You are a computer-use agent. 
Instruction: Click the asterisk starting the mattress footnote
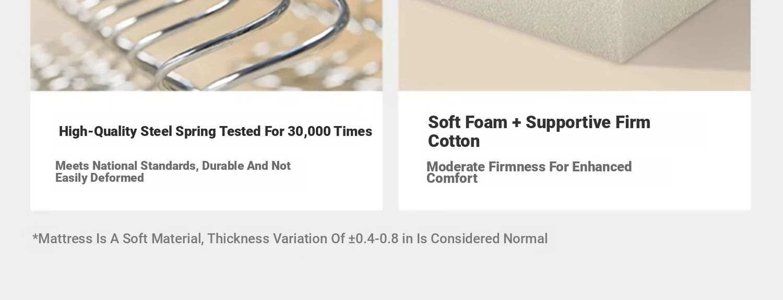(x=35, y=238)
